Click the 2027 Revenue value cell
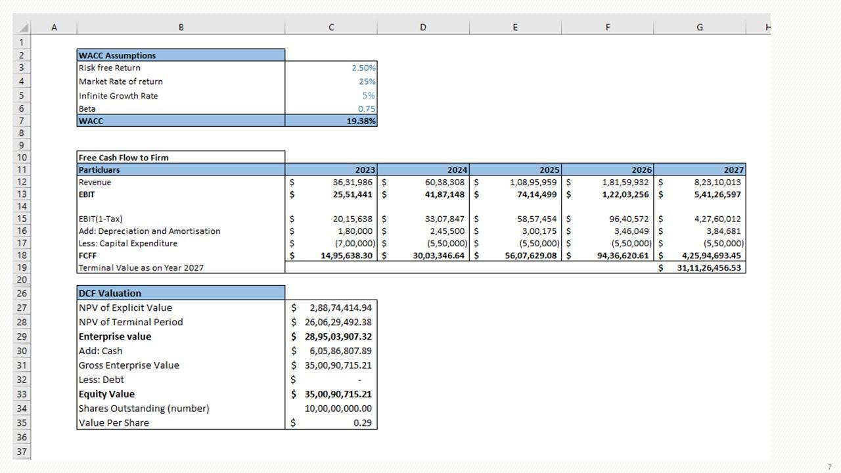This screenshot has width=841, height=473. [x=699, y=183]
